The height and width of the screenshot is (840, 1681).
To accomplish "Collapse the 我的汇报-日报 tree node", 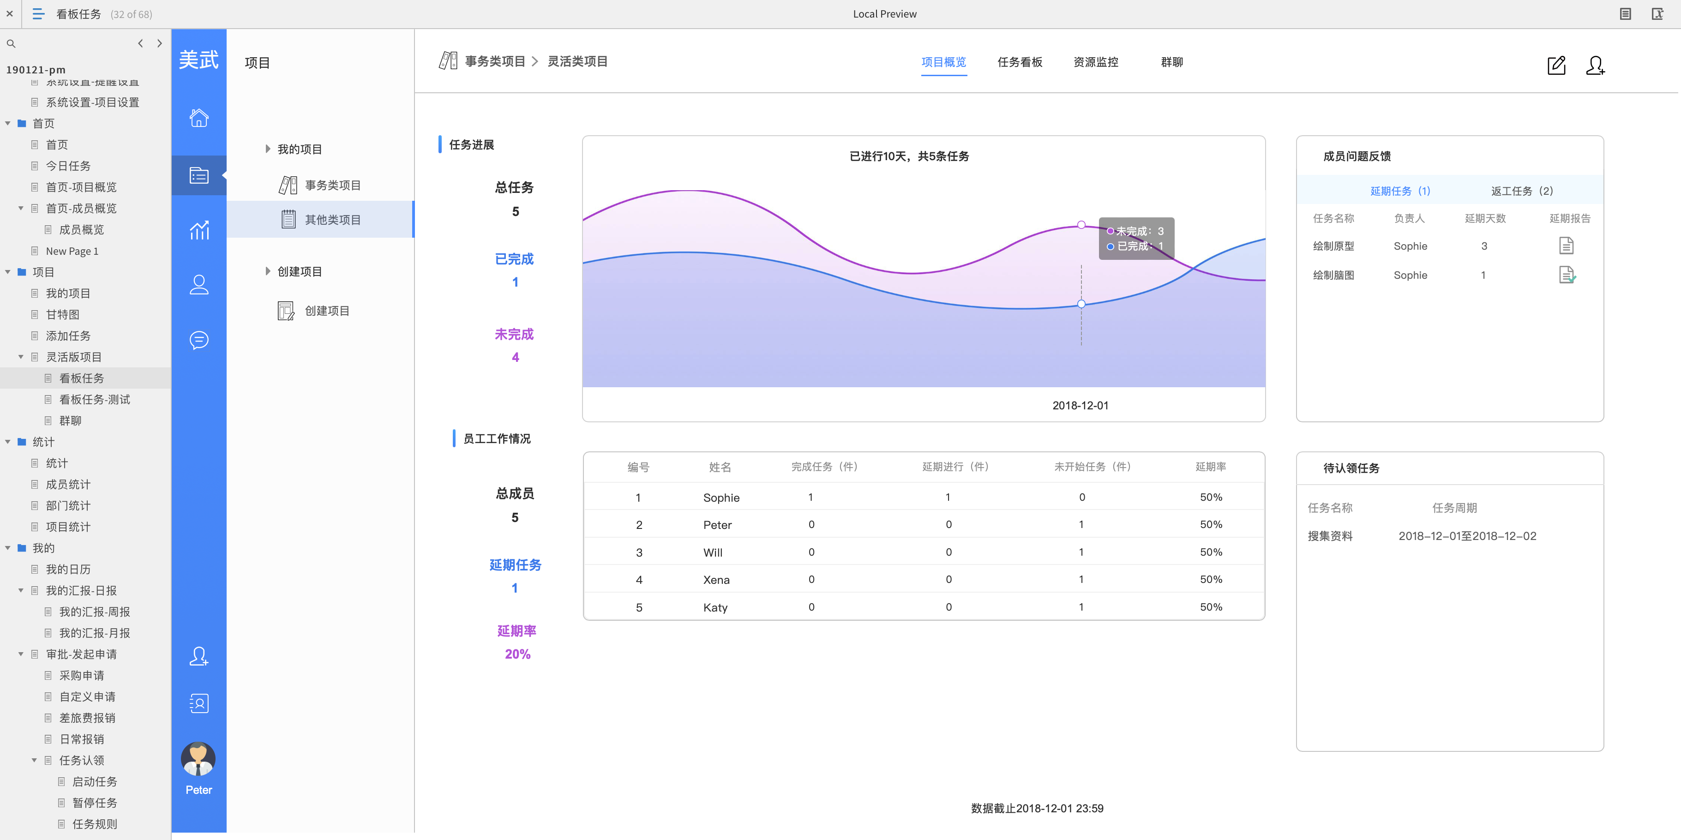I will click(x=21, y=591).
